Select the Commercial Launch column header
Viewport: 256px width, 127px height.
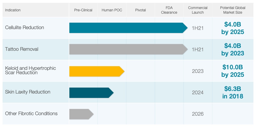198,10
